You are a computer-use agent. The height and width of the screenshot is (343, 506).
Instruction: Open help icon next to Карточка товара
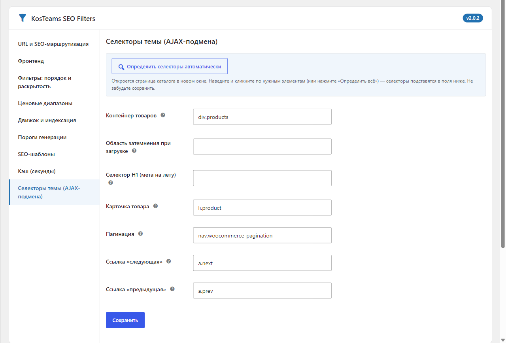point(156,206)
